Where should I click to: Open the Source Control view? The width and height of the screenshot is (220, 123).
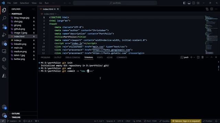[4, 27]
